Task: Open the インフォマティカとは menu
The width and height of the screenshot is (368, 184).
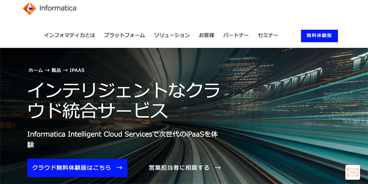Action: [70, 36]
